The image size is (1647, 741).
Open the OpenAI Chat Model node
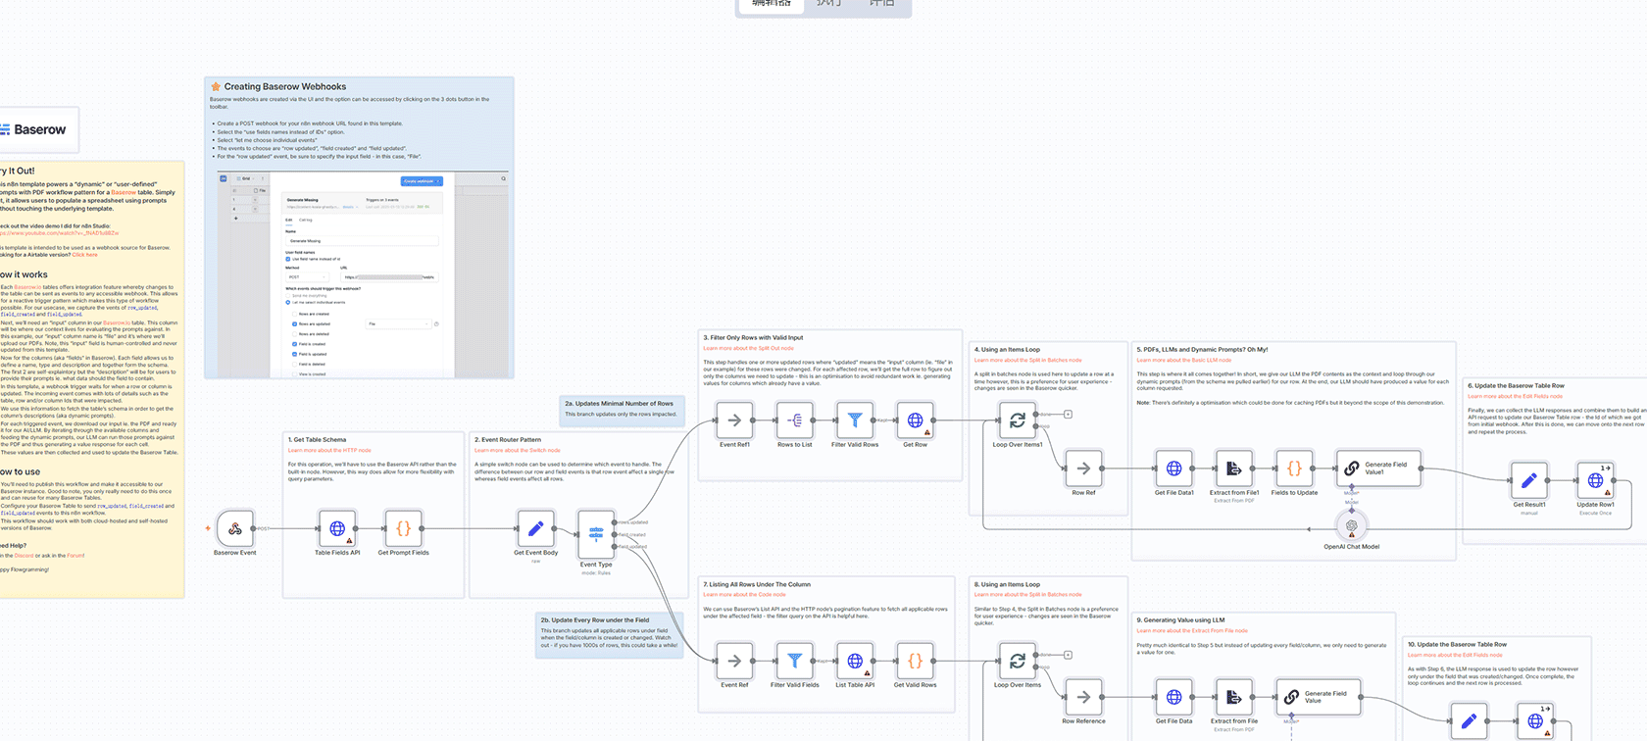tap(1351, 526)
